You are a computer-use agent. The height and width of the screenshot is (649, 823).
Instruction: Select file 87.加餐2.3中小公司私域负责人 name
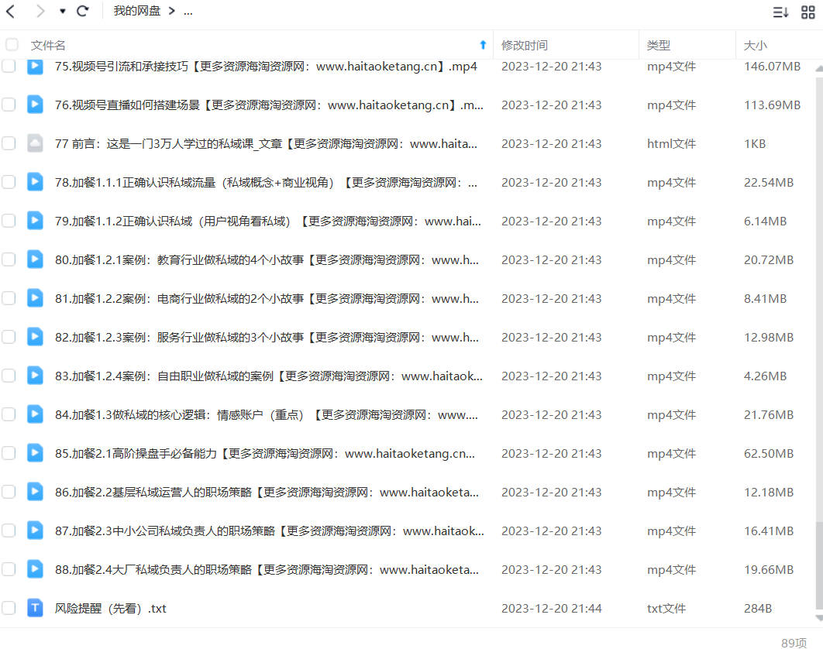pos(270,531)
